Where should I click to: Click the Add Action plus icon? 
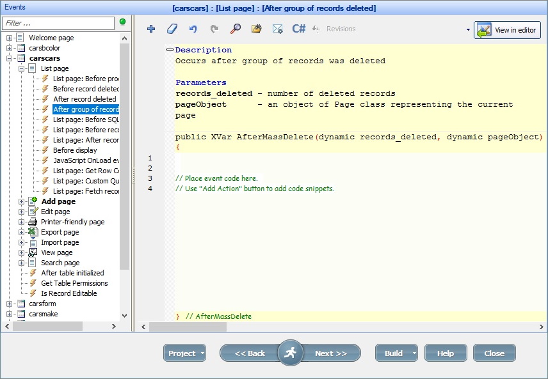point(151,29)
